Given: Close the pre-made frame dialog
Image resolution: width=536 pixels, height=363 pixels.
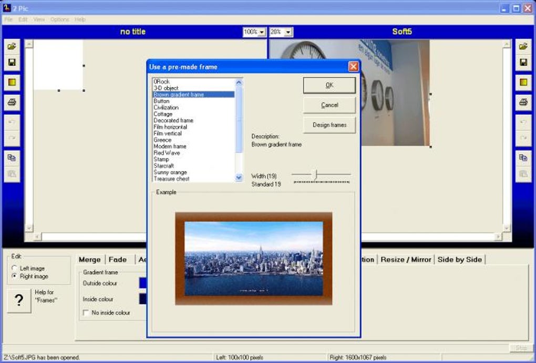Looking at the screenshot, I should tap(354, 67).
